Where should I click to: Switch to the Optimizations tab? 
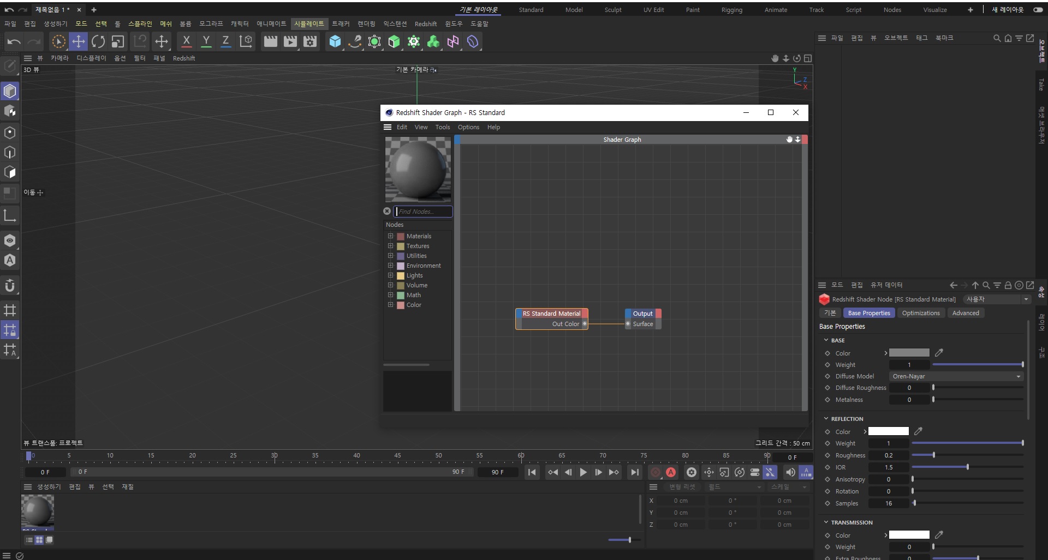(921, 313)
